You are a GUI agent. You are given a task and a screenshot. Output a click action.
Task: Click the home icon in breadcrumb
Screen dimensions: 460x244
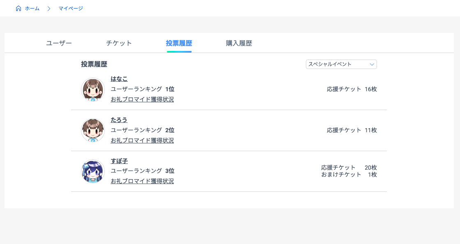tap(18, 8)
